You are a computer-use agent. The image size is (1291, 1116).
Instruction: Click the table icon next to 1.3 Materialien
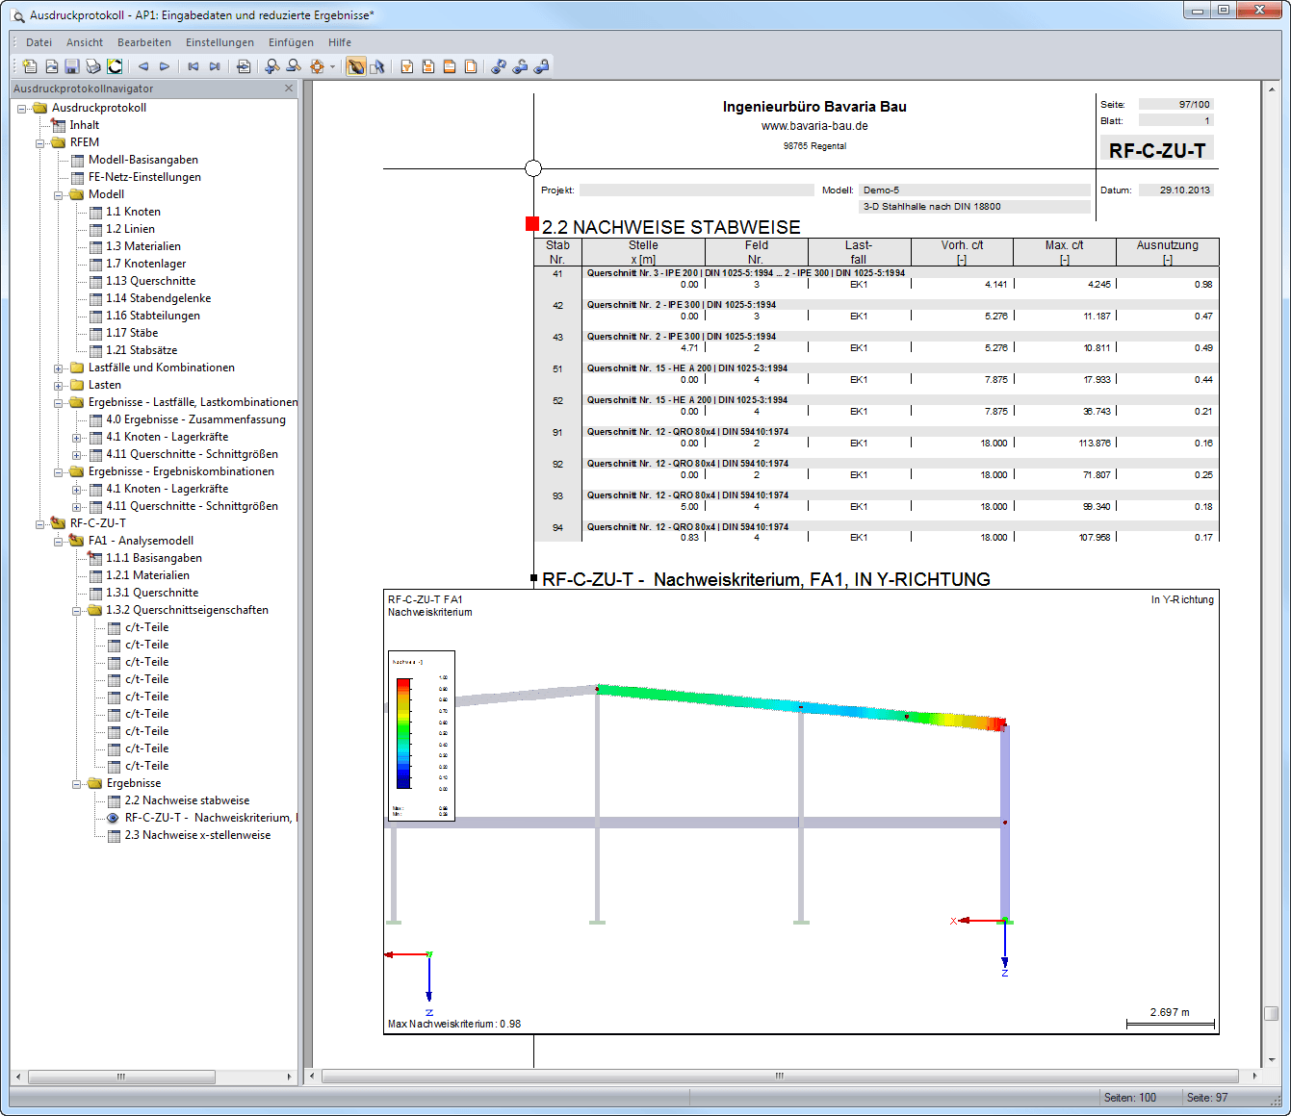(x=95, y=246)
